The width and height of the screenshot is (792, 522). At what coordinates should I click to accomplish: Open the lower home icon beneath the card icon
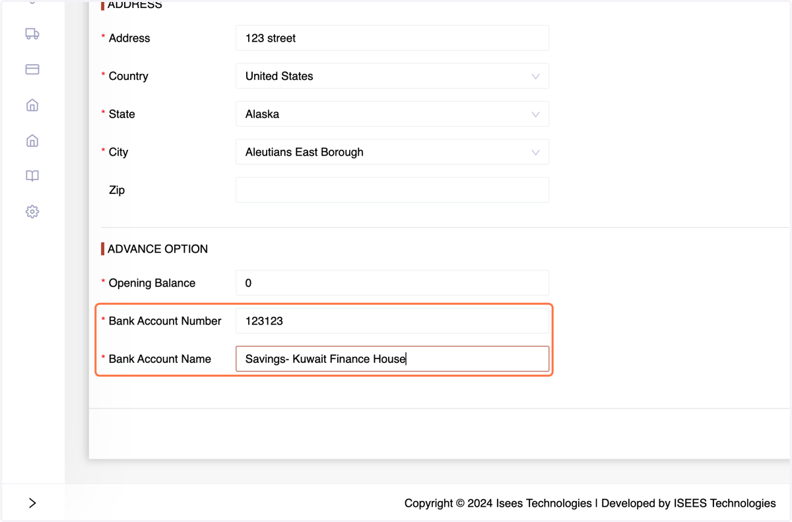(x=32, y=141)
